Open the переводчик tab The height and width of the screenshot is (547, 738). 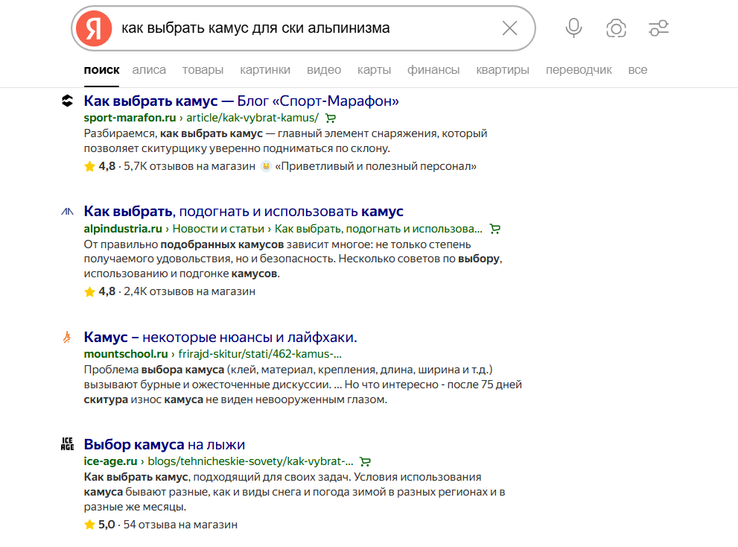click(x=579, y=69)
